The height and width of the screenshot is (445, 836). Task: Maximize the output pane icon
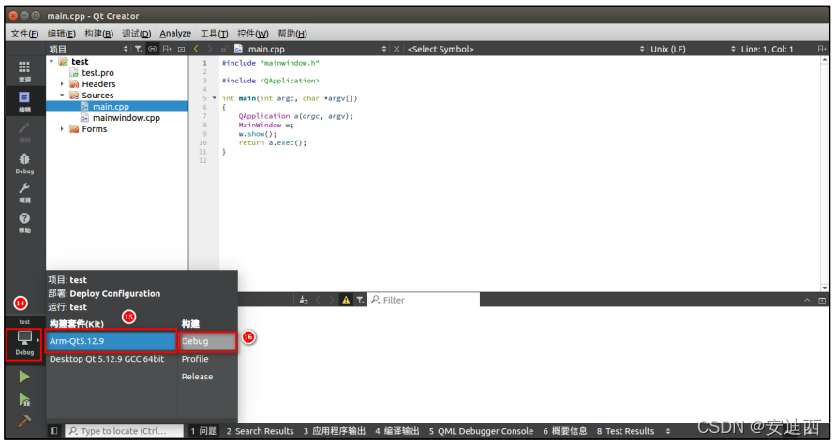(822, 300)
